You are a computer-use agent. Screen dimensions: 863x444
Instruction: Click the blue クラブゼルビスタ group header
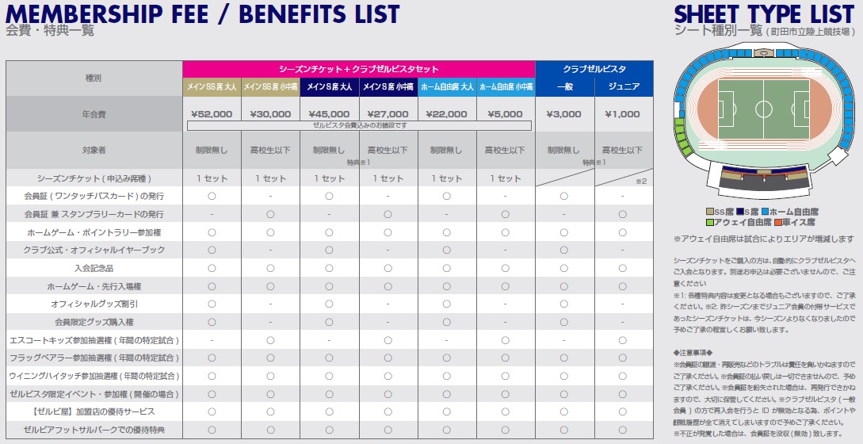click(x=594, y=68)
